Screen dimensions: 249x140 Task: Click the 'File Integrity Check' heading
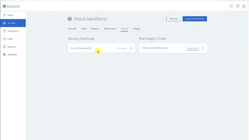pyautogui.click(x=153, y=38)
